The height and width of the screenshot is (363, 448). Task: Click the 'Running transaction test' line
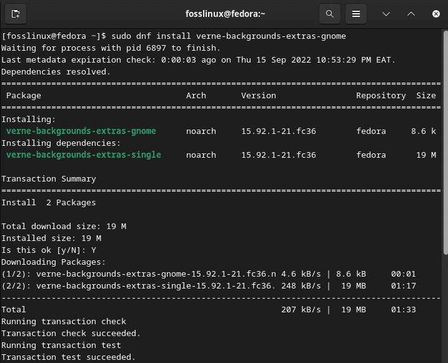tap(61, 345)
